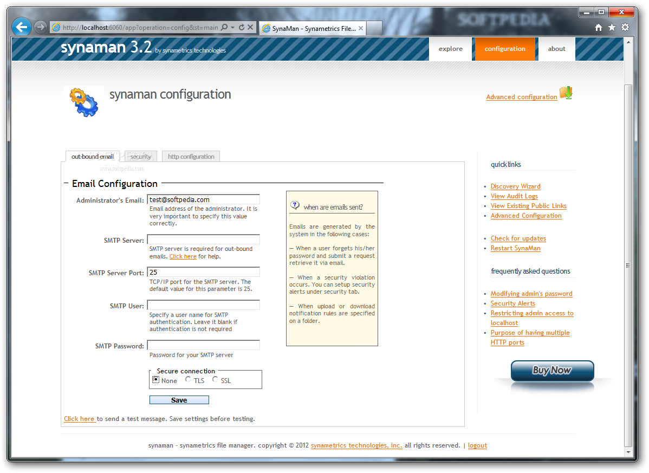The width and height of the screenshot is (649, 473).
Task: Select None secure connection option
Action: pos(155,379)
